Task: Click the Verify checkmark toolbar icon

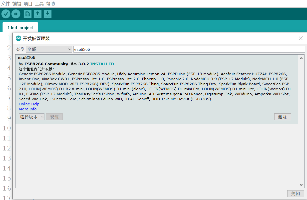Action: point(6,14)
